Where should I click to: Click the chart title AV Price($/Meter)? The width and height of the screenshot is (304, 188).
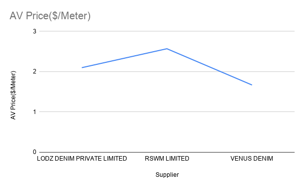coord(50,16)
